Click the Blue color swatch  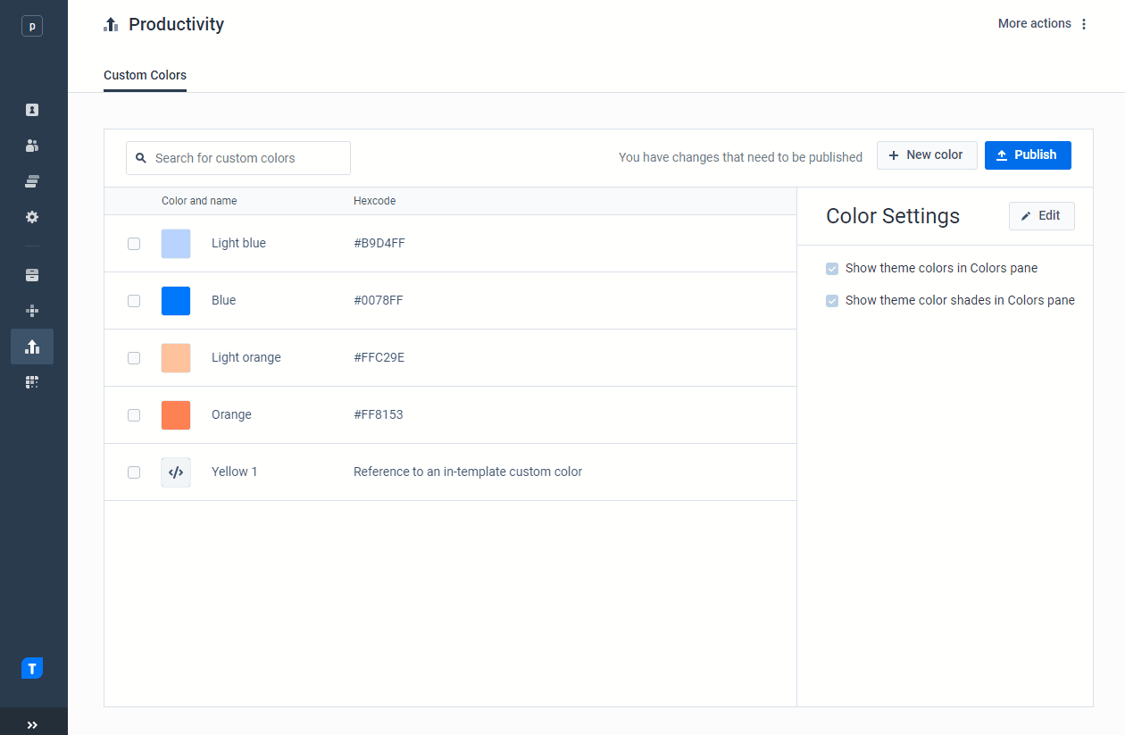pyautogui.click(x=176, y=301)
